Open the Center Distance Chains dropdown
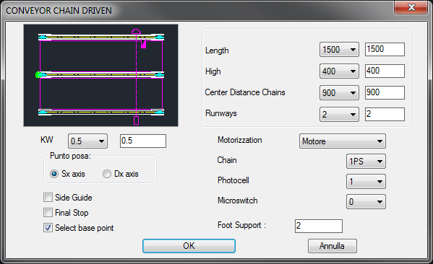 coord(339,92)
